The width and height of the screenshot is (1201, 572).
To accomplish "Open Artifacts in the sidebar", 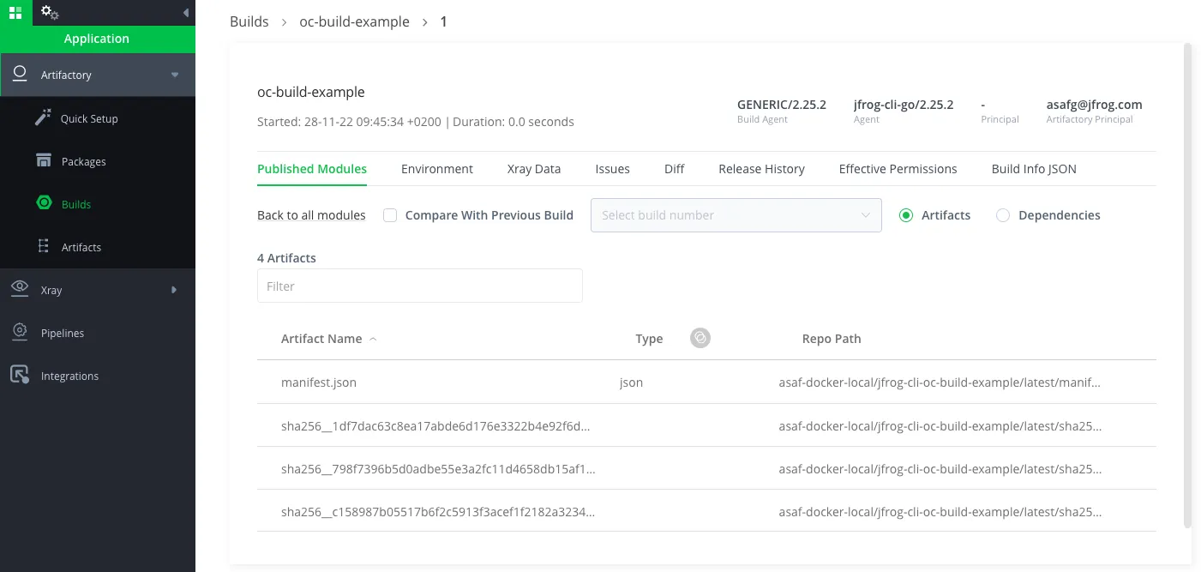I will (x=81, y=247).
